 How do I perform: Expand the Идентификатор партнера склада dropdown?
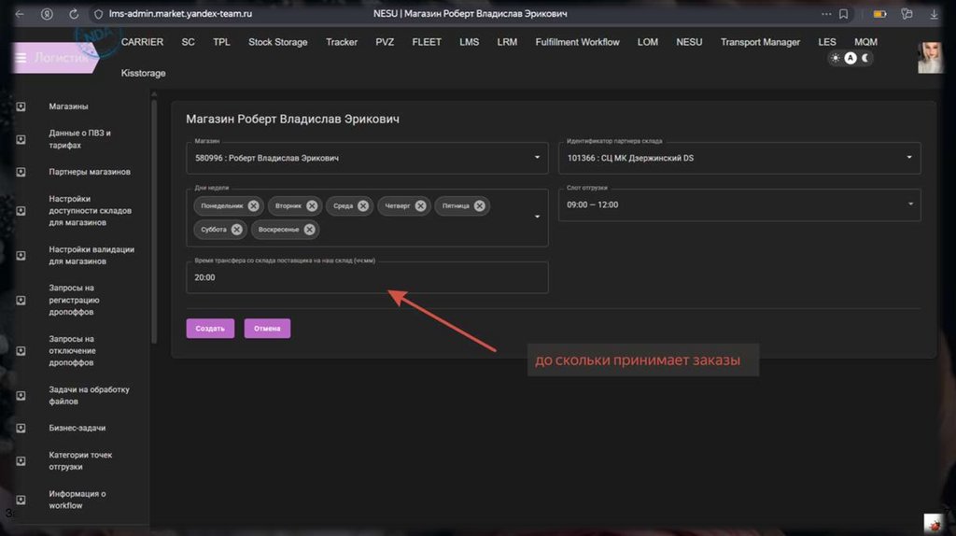(909, 158)
